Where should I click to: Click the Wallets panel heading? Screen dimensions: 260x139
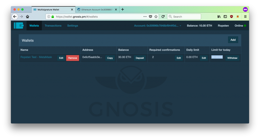28,41
